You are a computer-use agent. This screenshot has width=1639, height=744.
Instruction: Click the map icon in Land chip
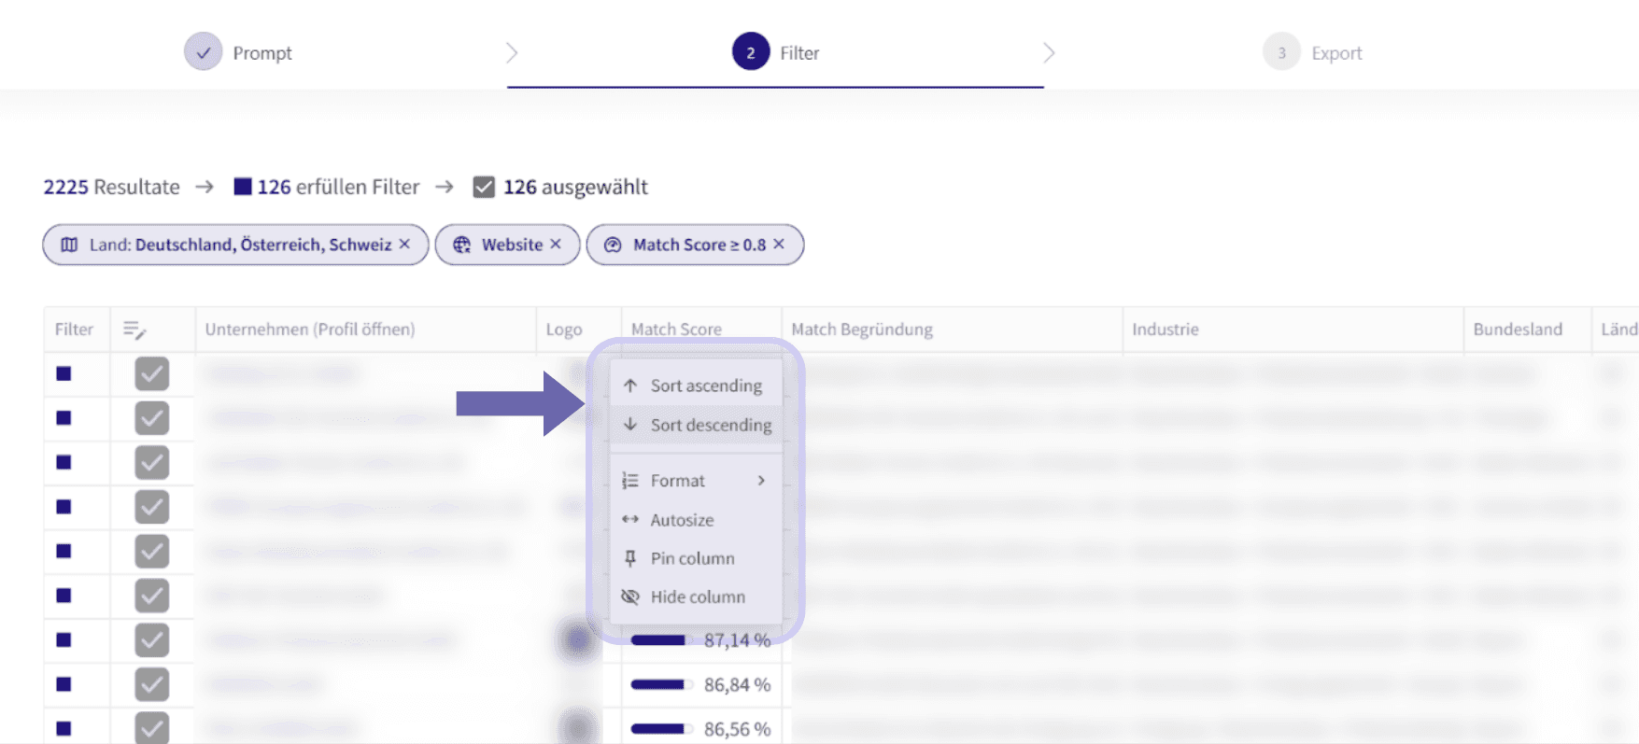point(69,245)
